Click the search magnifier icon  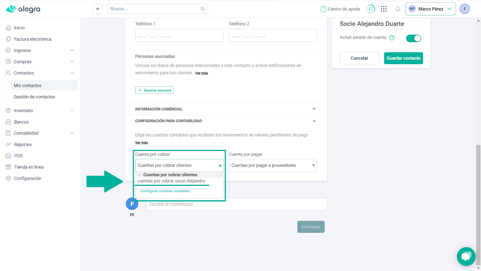203,9
